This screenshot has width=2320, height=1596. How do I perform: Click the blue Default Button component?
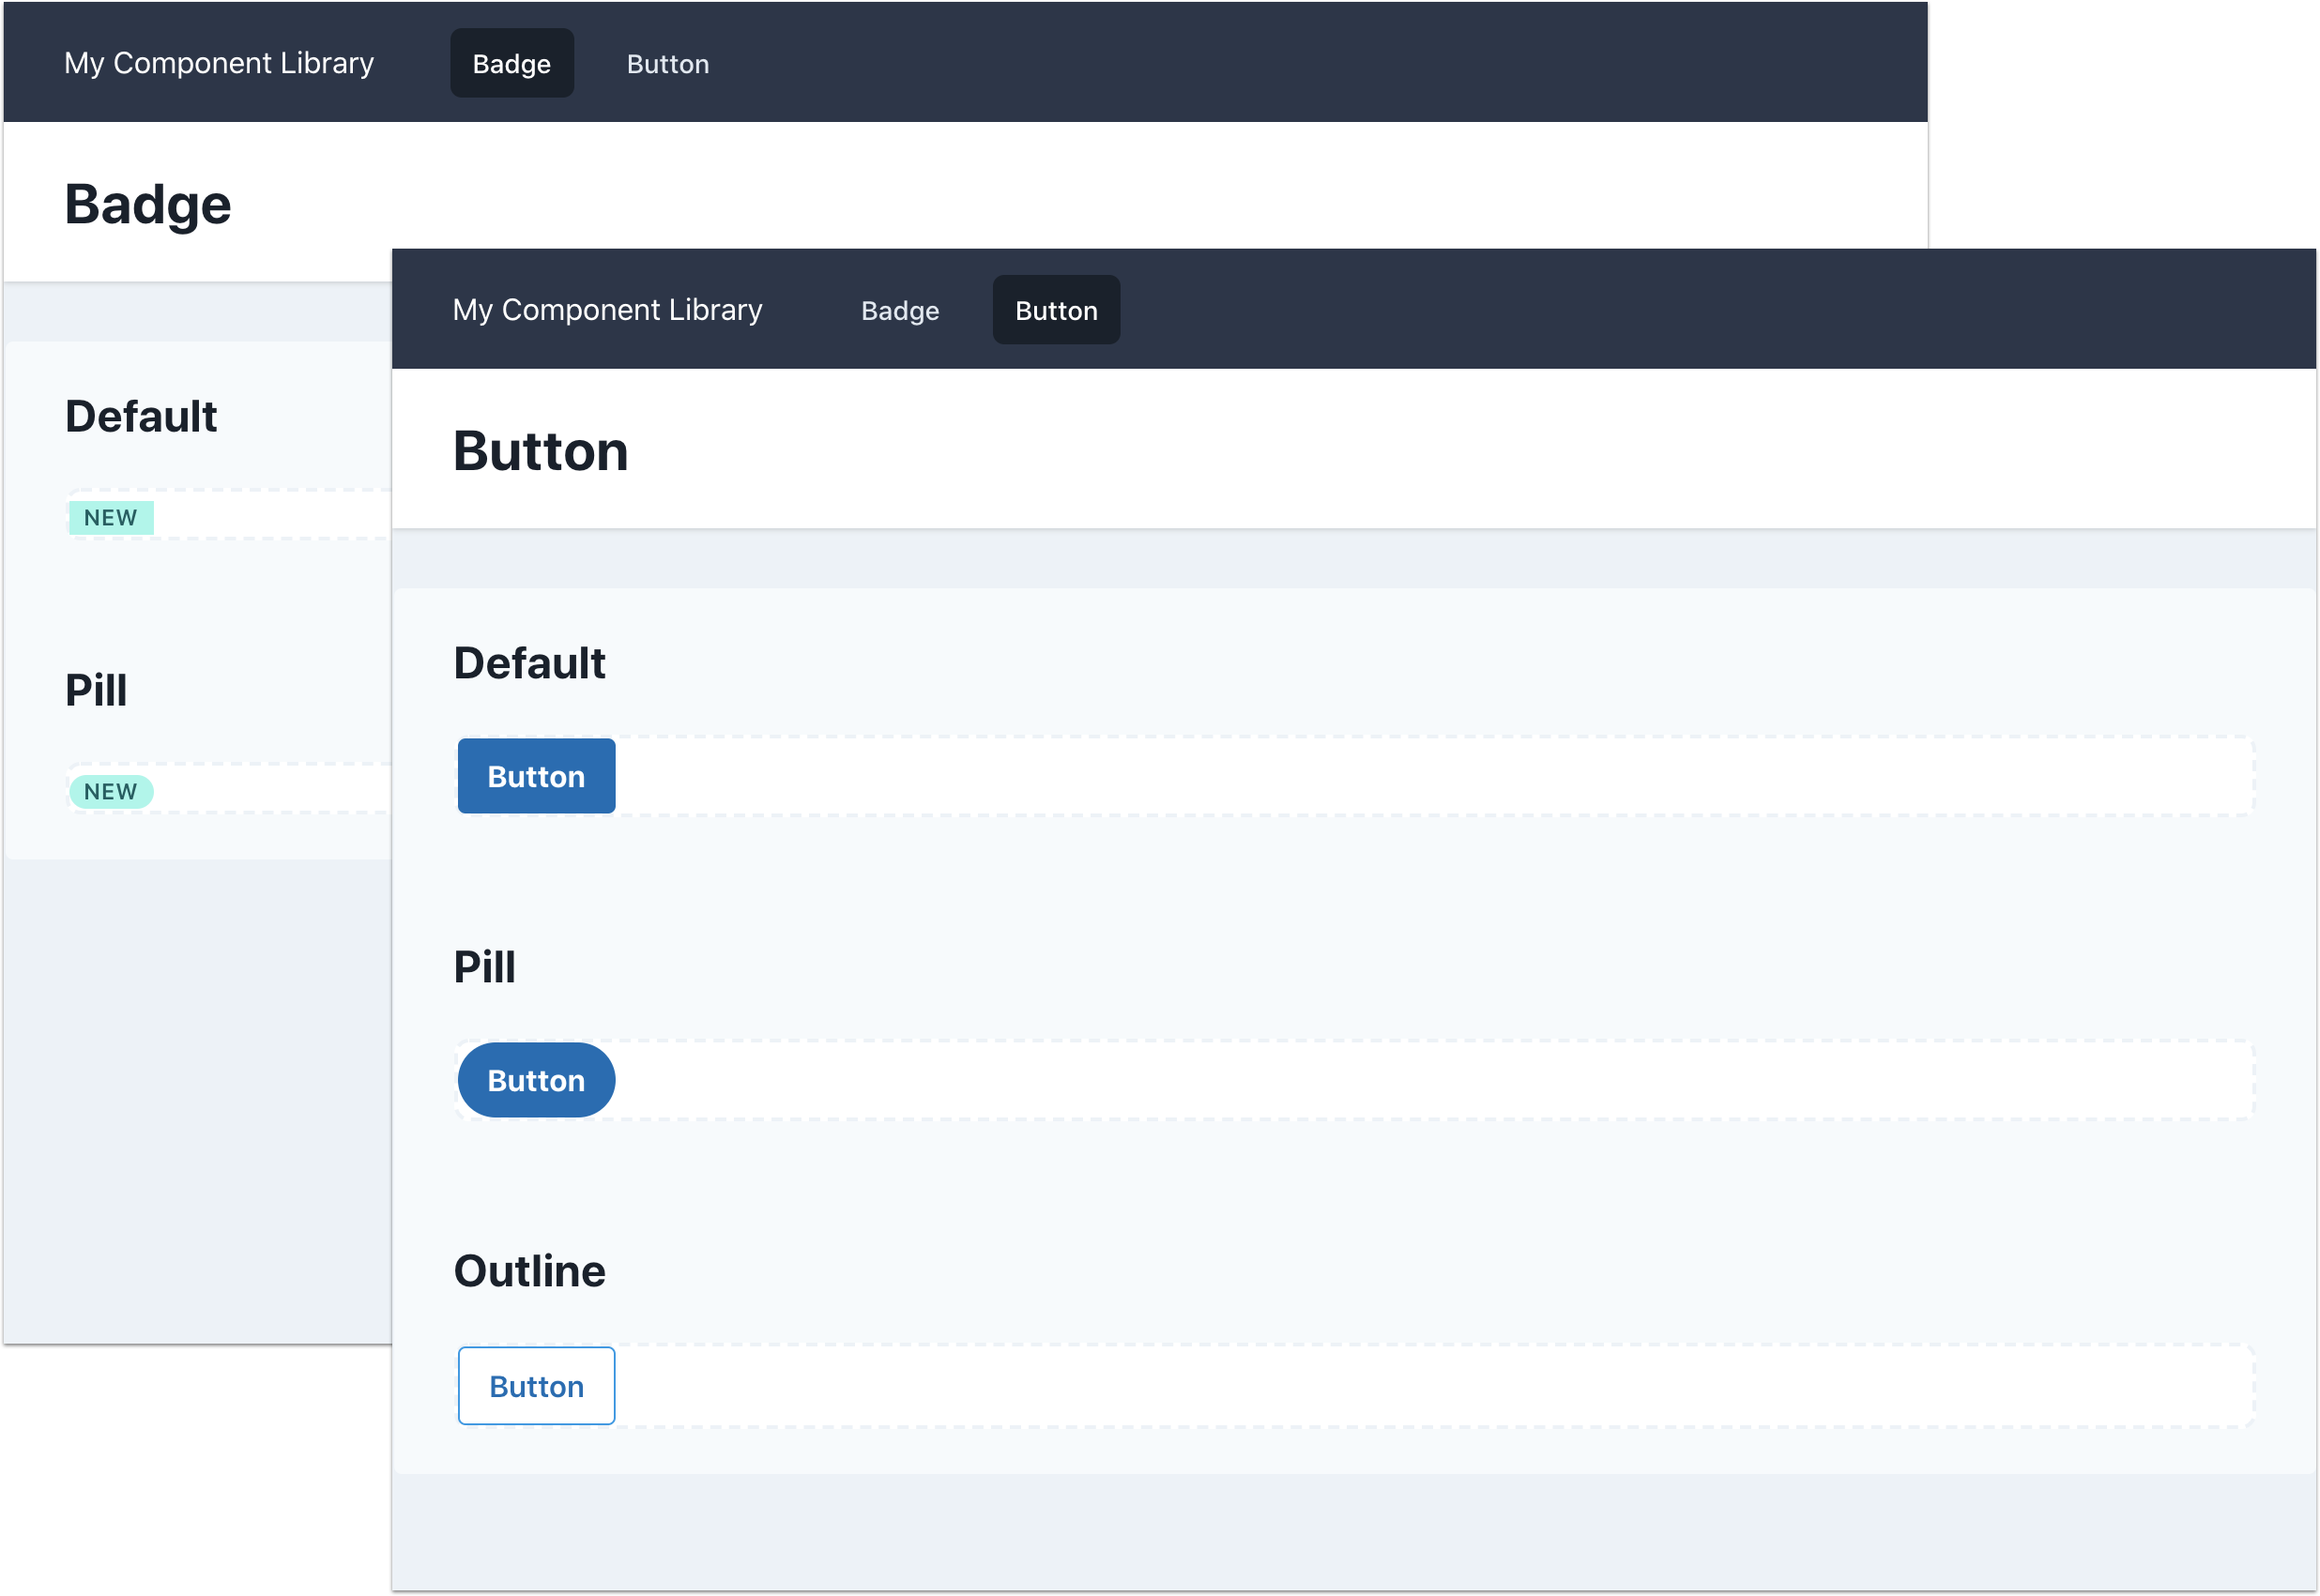[535, 775]
